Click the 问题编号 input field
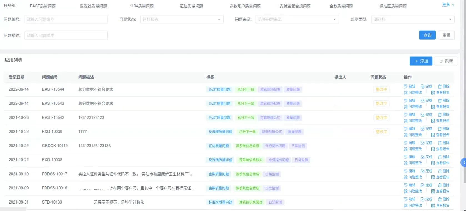 [66, 19]
